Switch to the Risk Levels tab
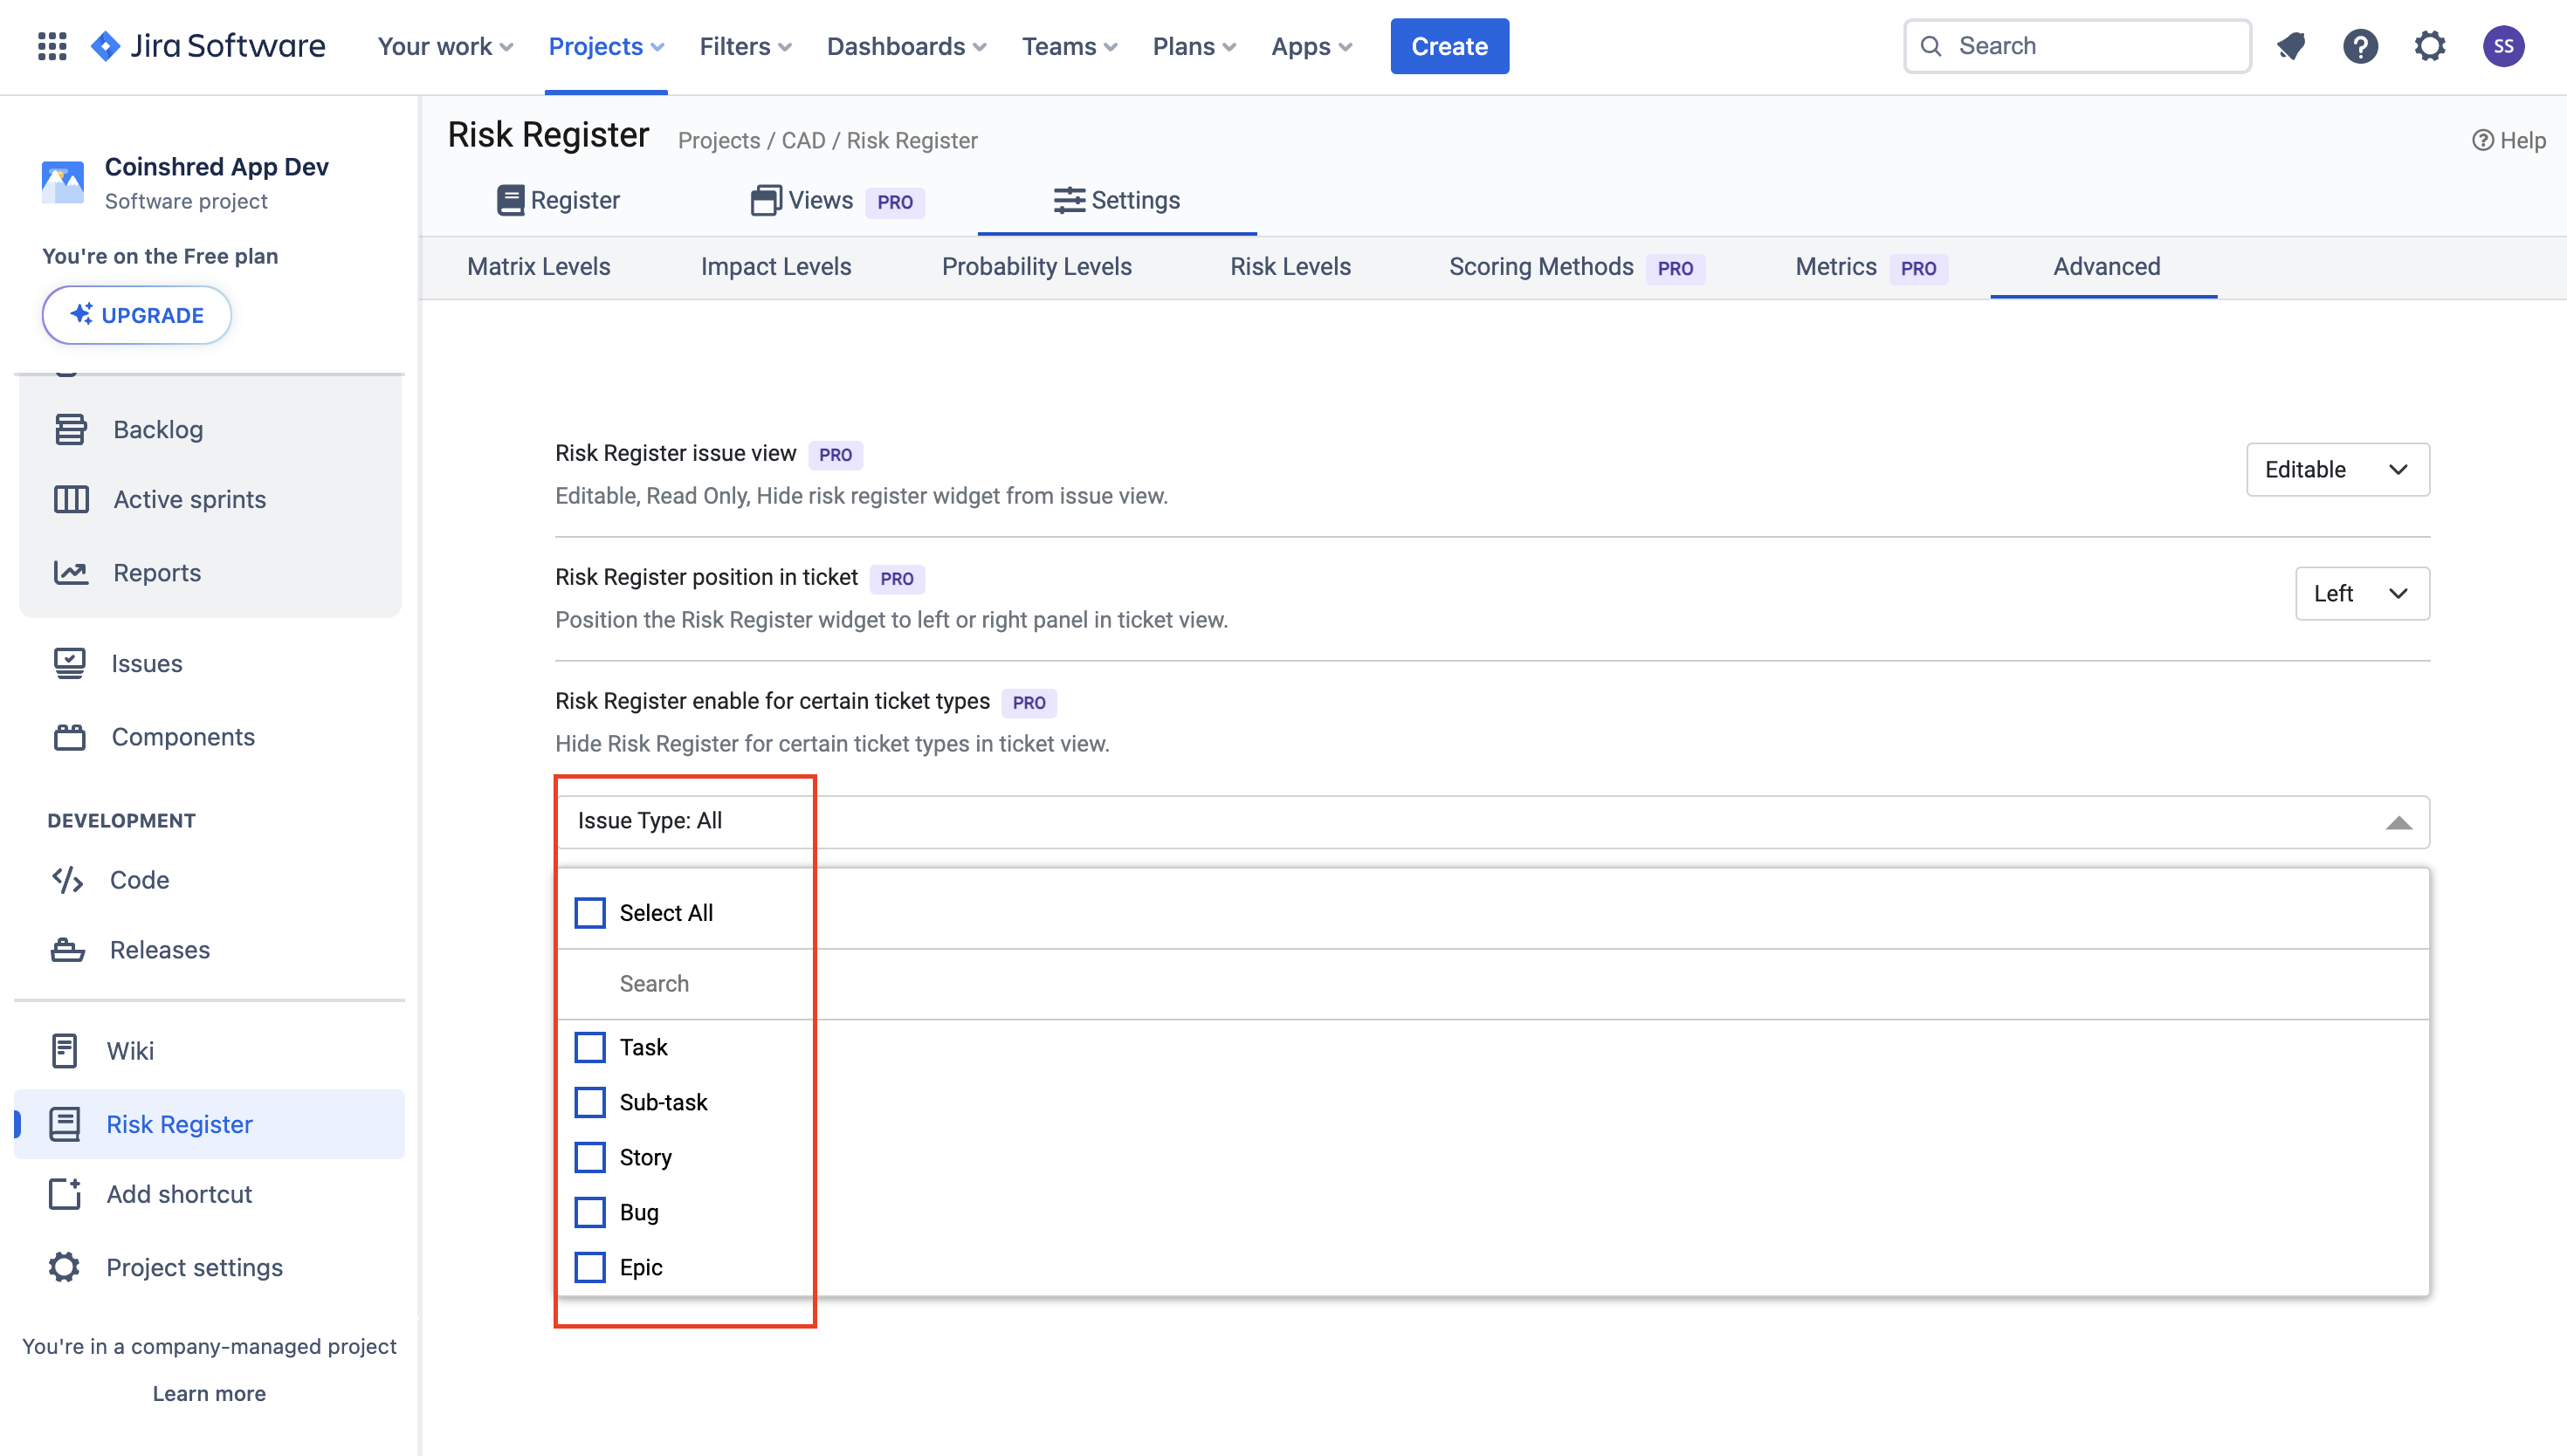 click(x=1289, y=267)
